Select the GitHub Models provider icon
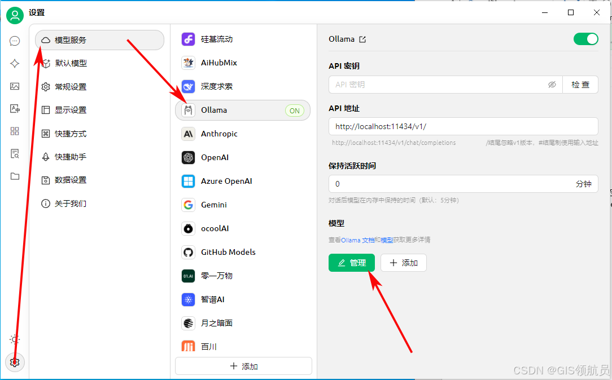The height and width of the screenshot is (380, 612). click(x=188, y=252)
